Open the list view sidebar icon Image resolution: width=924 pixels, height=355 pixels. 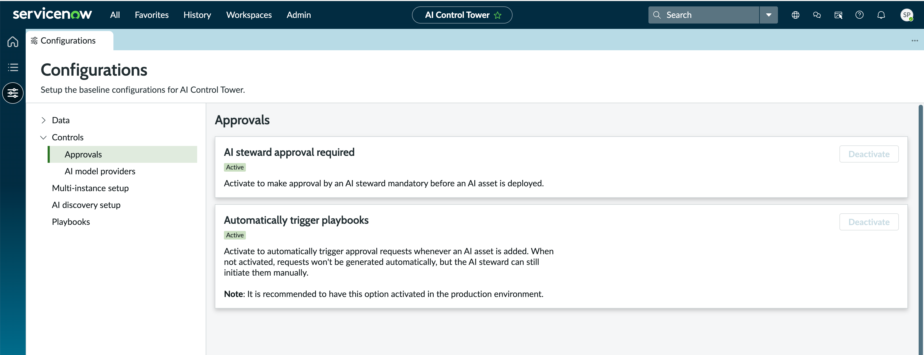13,67
